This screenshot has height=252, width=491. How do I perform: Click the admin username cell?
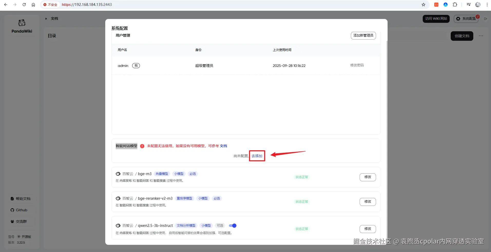tap(123, 66)
